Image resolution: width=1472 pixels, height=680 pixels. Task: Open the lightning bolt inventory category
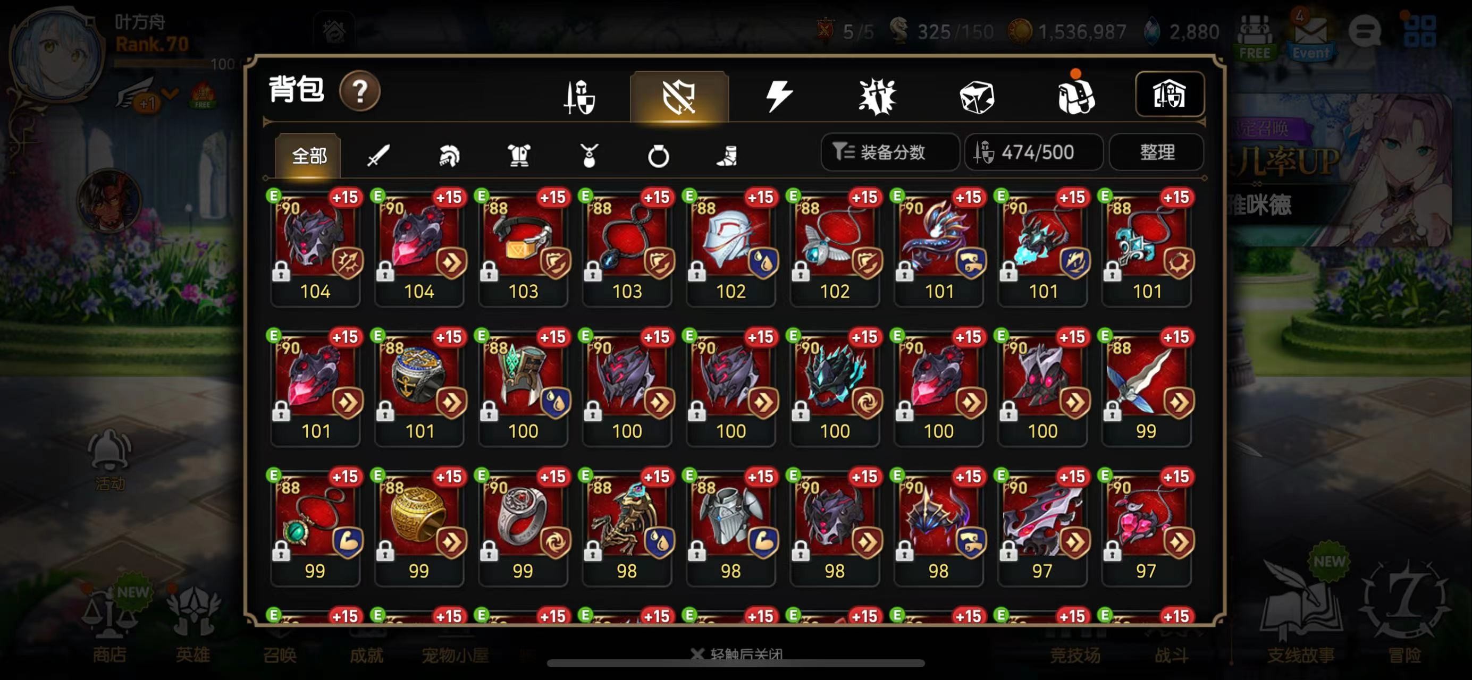[x=779, y=96]
